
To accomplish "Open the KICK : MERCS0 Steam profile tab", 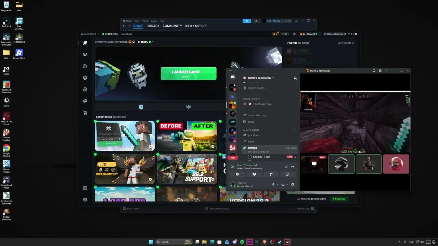I will click(x=196, y=26).
